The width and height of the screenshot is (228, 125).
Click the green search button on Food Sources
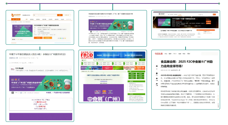coord(142,60)
